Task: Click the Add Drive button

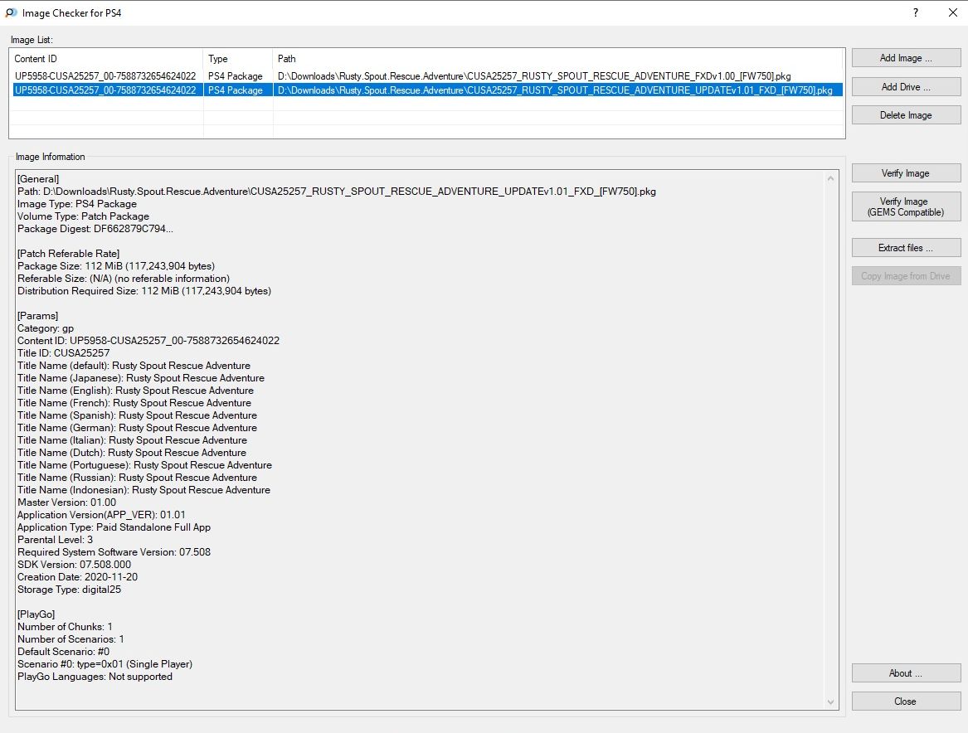Action: coord(906,87)
